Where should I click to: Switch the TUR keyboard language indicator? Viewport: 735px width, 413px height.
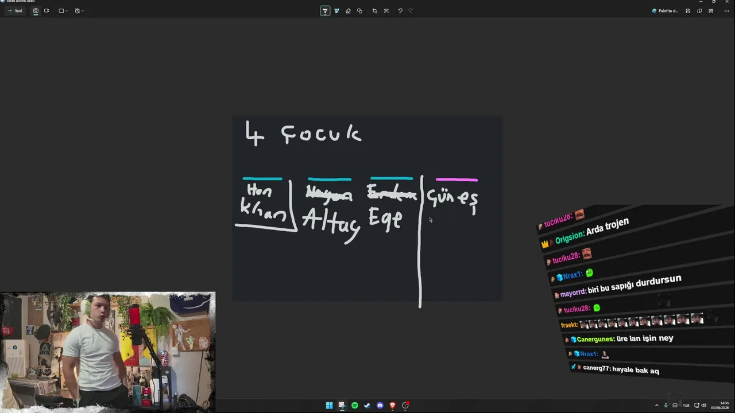point(686,406)
